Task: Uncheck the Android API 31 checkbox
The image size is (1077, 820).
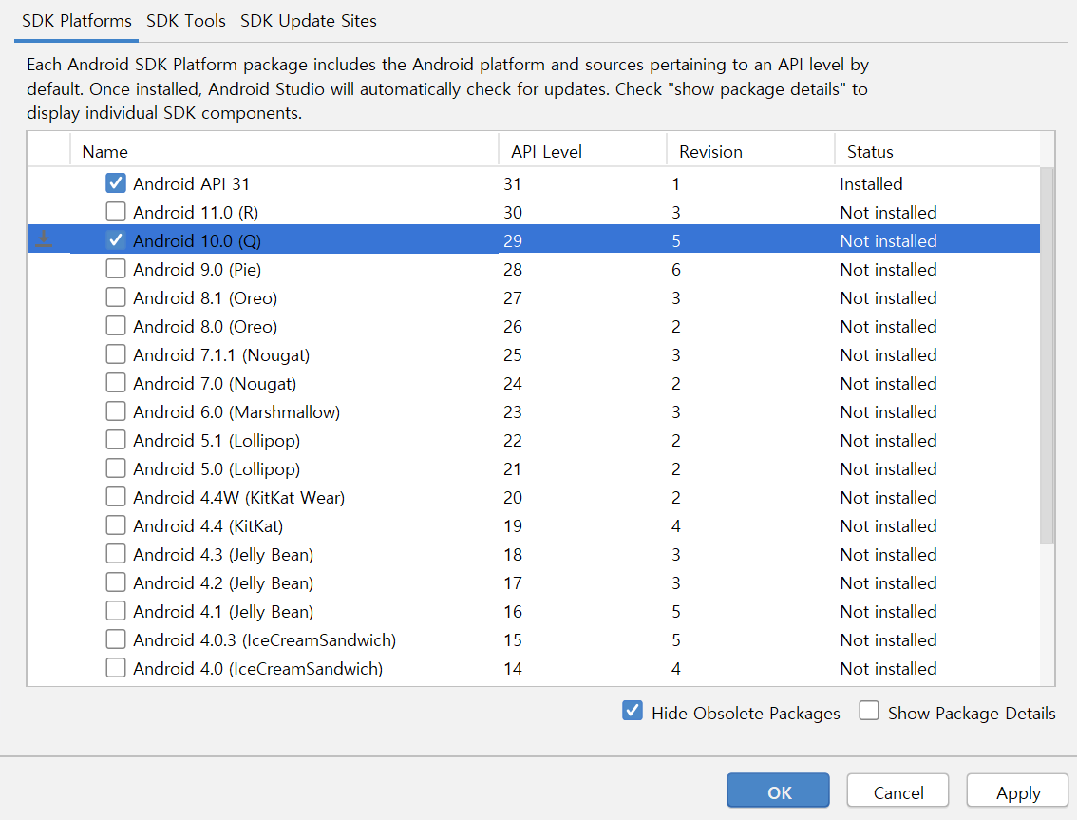Action: 116,182
